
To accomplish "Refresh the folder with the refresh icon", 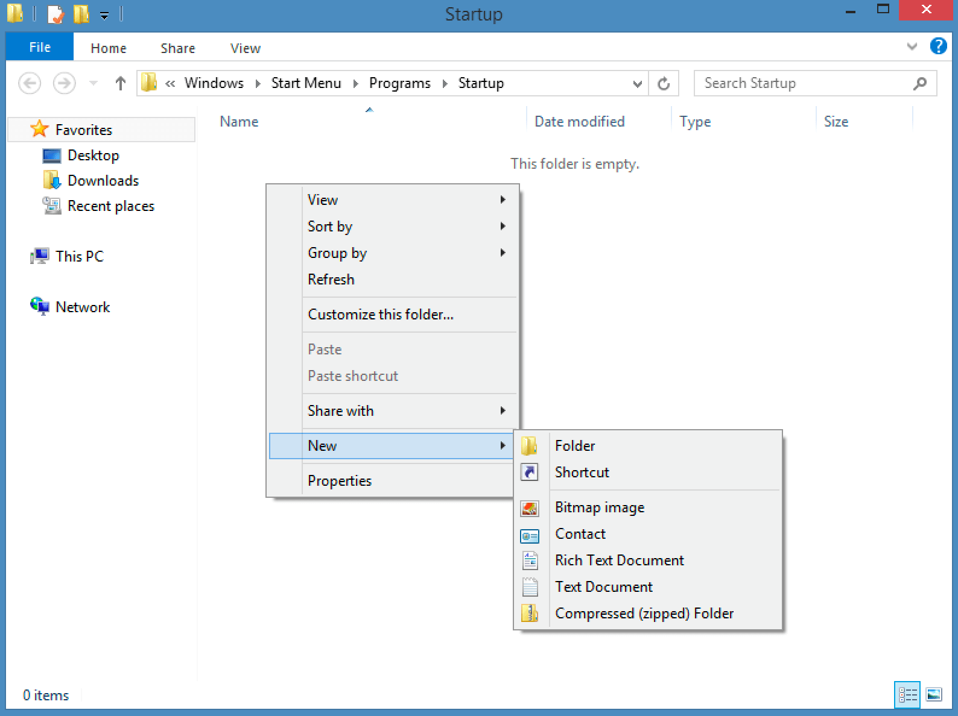I will [x=664, y=83].
